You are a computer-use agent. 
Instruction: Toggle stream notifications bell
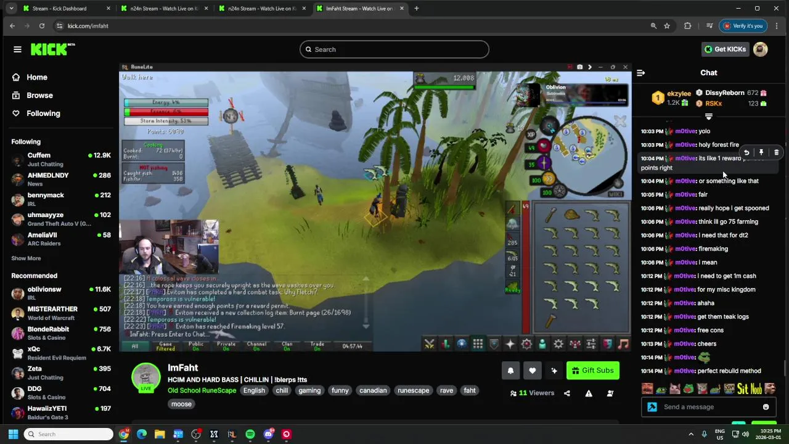(x=510, y=371)
